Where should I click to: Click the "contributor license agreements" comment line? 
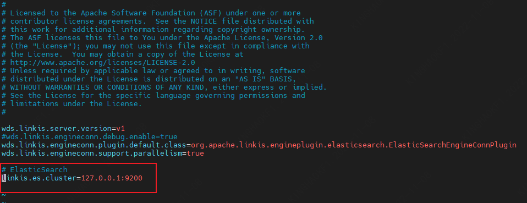[158, 21]
